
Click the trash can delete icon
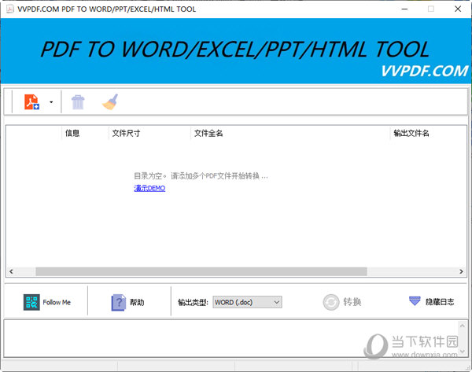coord(78,102)
